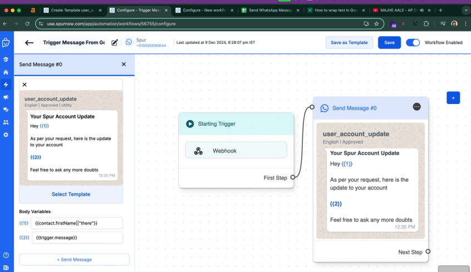
Task: Close the Send Message #0 panel
Action: 124,65
